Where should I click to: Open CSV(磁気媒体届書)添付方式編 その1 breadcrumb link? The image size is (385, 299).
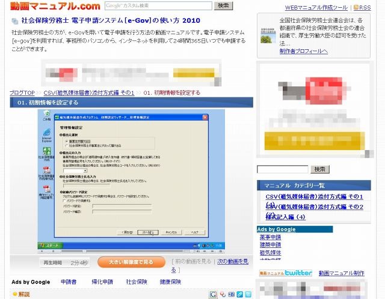pos(89,93)
